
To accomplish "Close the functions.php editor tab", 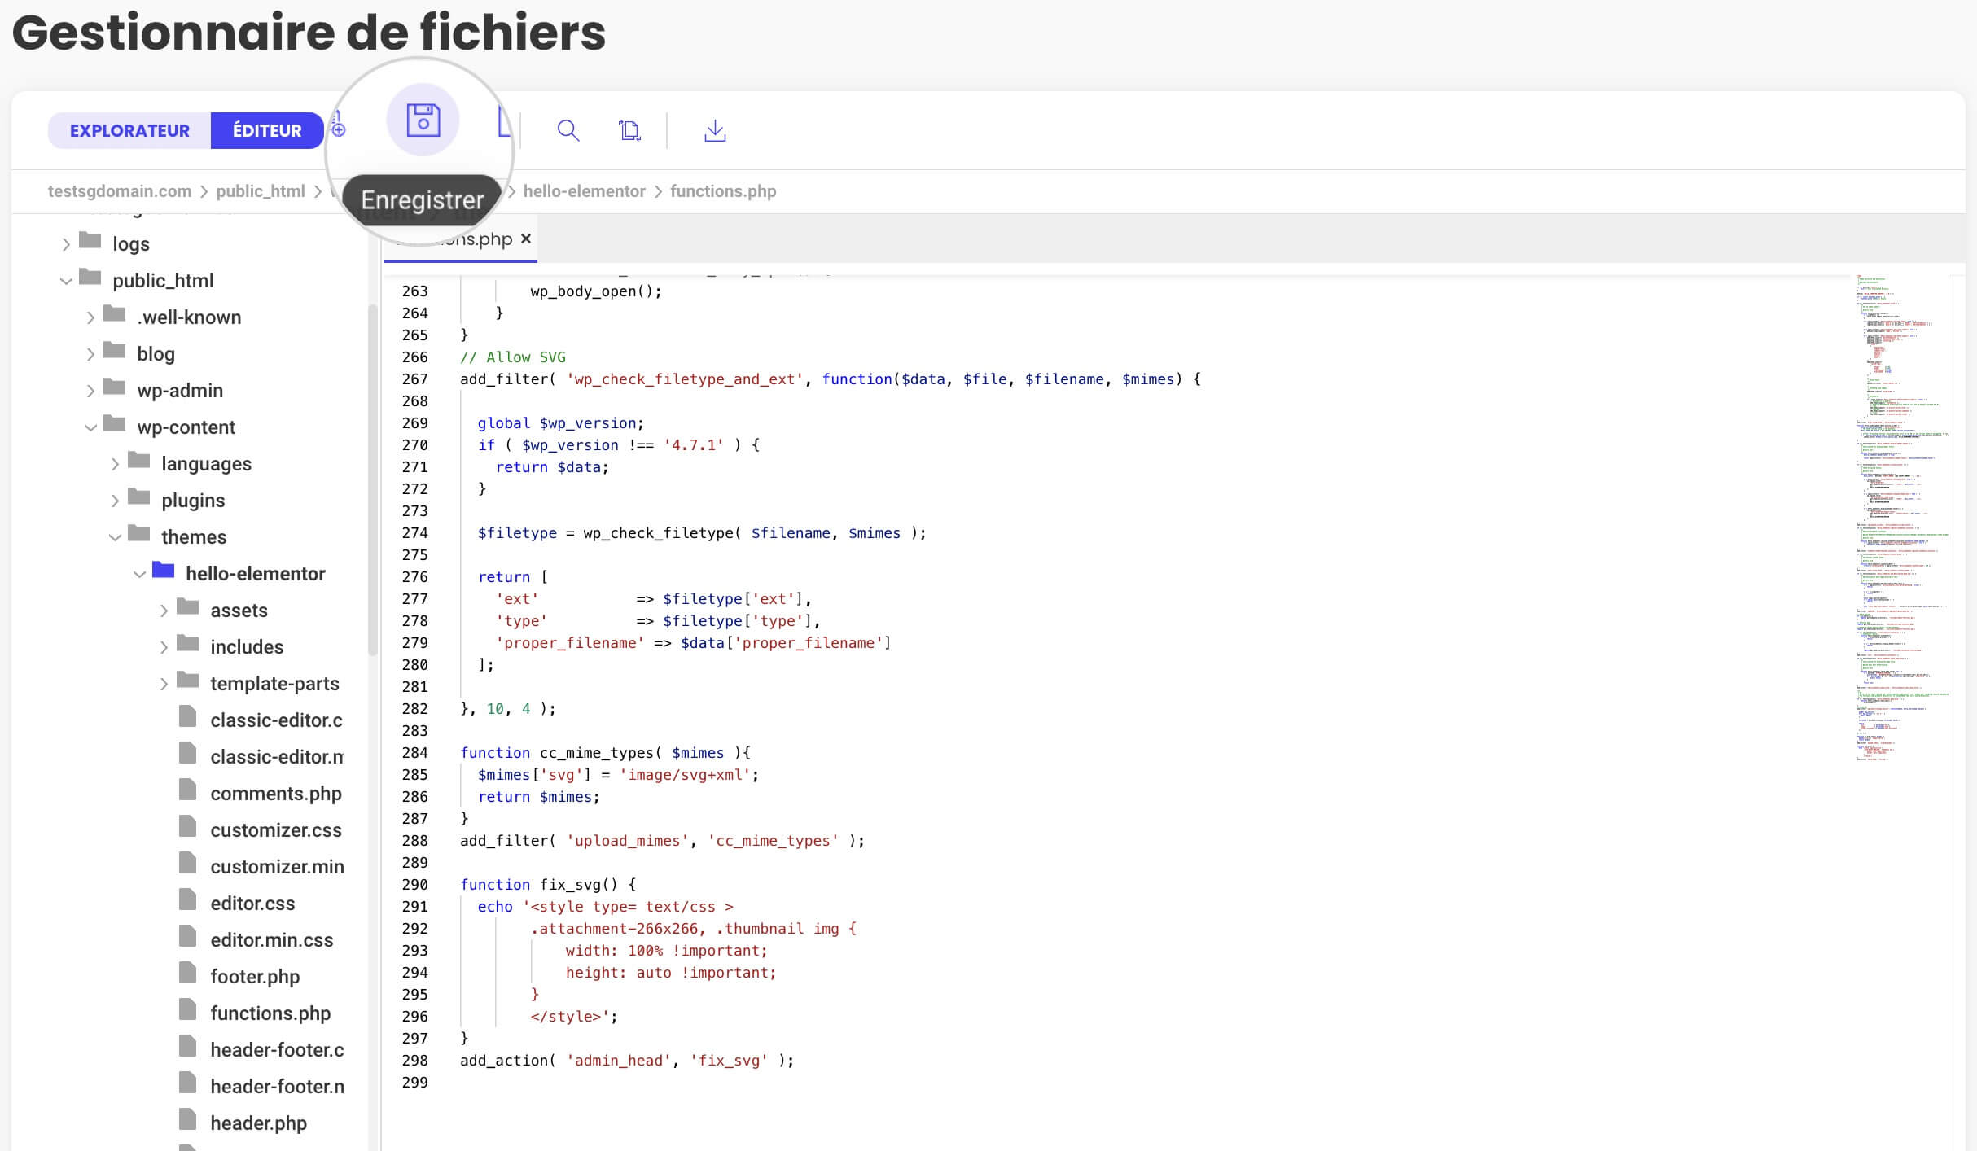I will coord(526,239).
